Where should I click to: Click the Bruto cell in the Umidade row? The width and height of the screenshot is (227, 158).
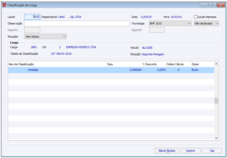(195, 70)
